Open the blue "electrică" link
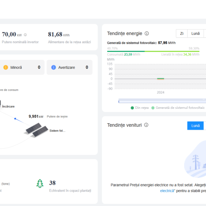The width and height of the screenshot is (206, 206). click(168, 190)
